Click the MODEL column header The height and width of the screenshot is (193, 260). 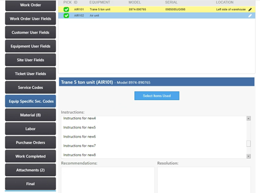point(135,3)
